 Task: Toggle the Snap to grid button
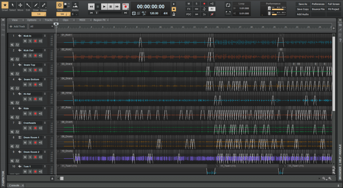(60, 5)
